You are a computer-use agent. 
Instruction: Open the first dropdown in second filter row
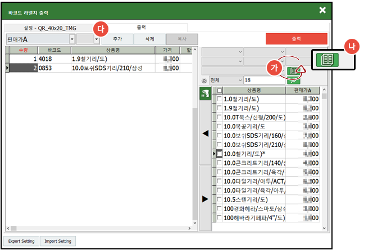[240, 61]
